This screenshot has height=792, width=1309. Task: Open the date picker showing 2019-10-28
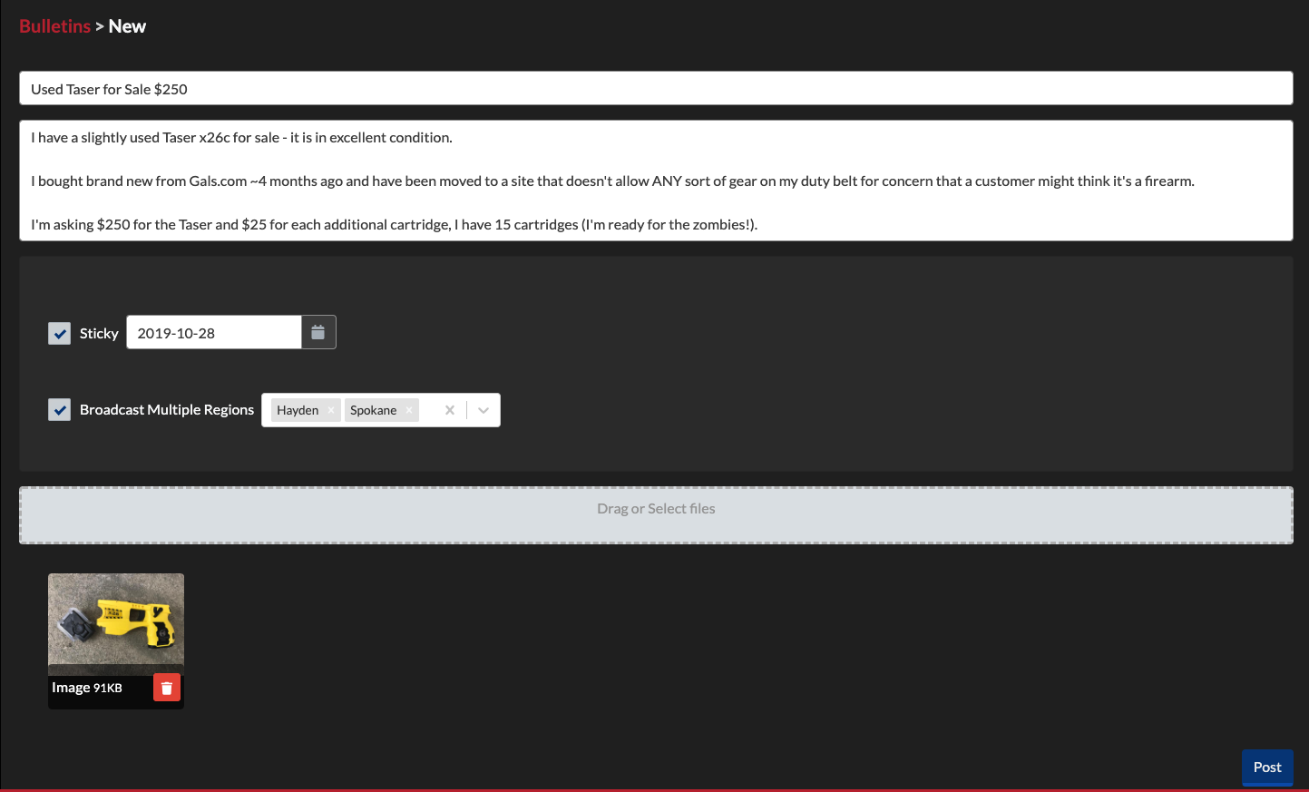point(213,332)
